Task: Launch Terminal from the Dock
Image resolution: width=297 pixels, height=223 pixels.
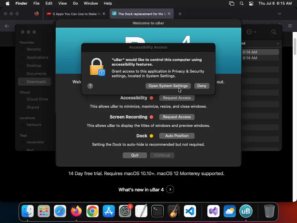Action: click(157, 211)
